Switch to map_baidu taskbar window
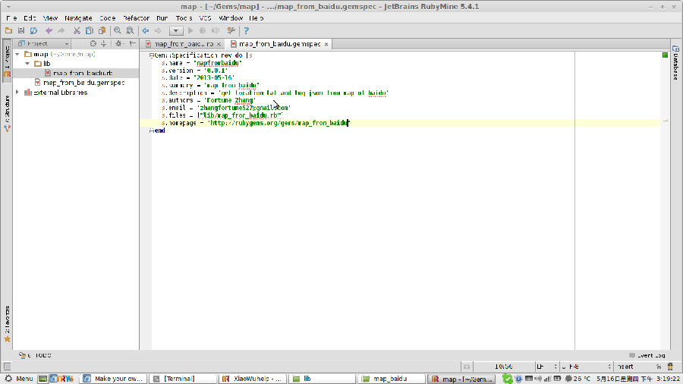 (391, 379)
